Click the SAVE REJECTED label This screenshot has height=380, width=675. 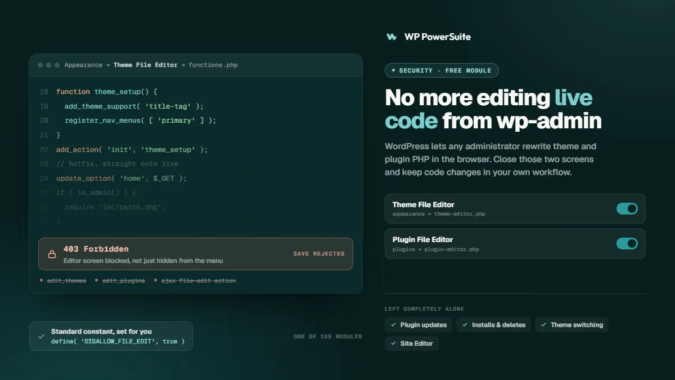tap(319, 254)
